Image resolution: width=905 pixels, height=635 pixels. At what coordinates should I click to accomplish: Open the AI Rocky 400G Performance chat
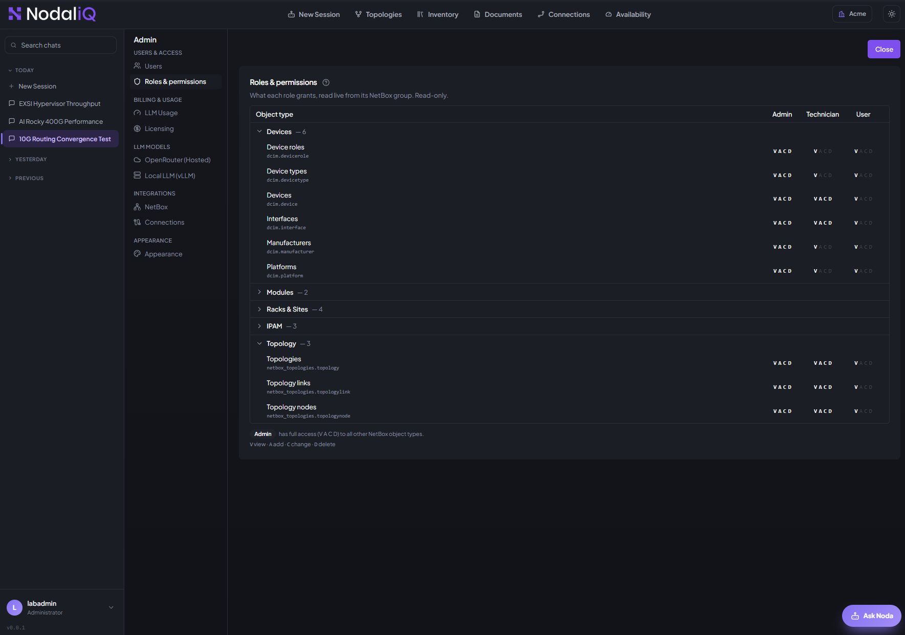point(60,121)
